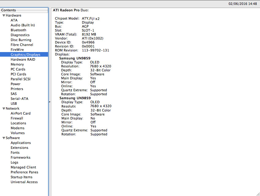Select Managed Client entry
Viewport: 260px width, 196px height.
[23, 167]
